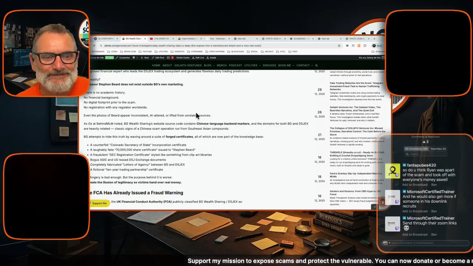Reload the page in the browser

tap(94, 46)
